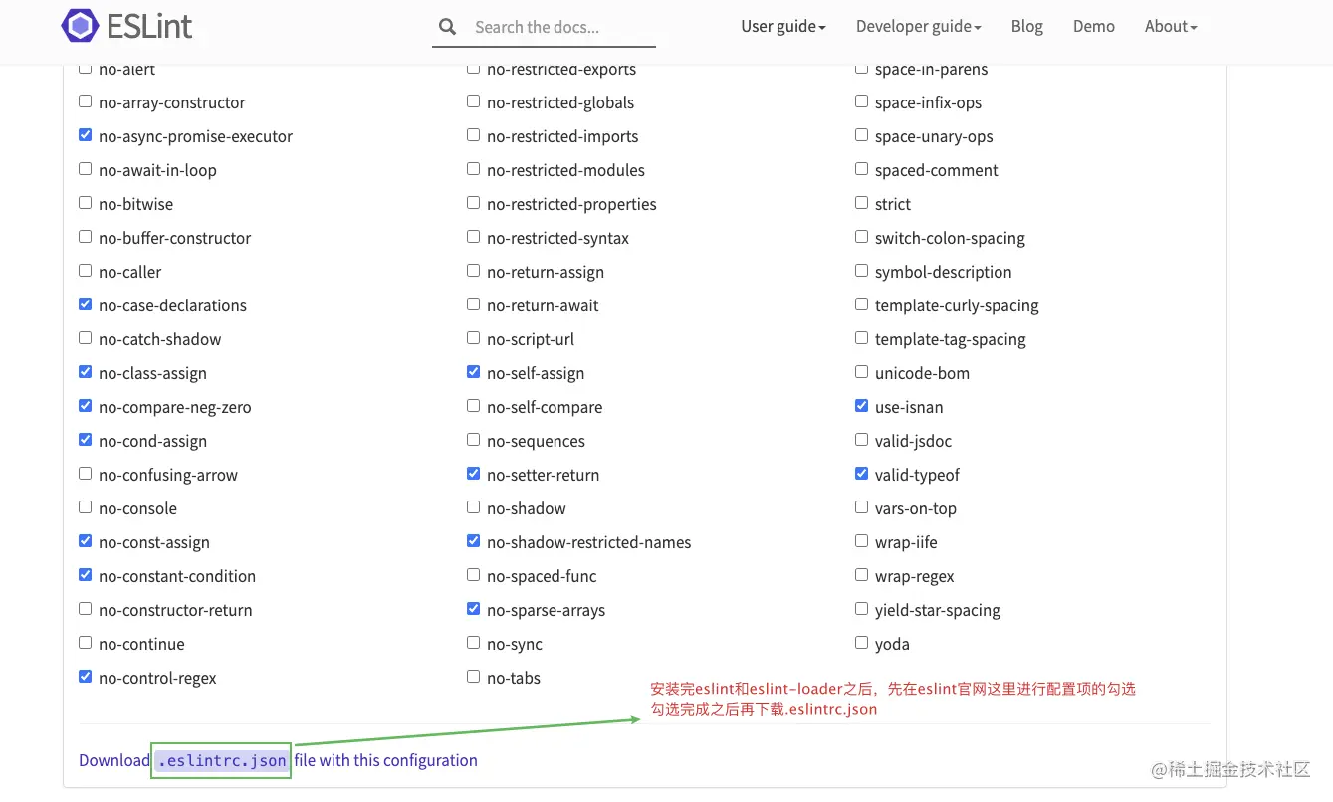Uncheck the no-self-assign rule

tap(473, 372)
